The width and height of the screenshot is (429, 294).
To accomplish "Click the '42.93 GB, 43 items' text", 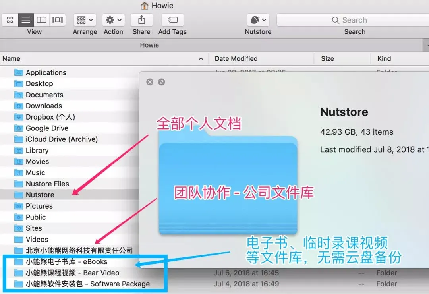I will pyautogui.click(x=357, y=132).
